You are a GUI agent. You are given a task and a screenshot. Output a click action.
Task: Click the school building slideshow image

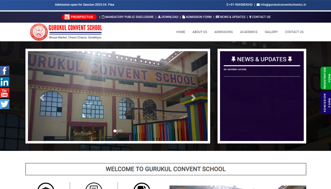pos(118,96)
